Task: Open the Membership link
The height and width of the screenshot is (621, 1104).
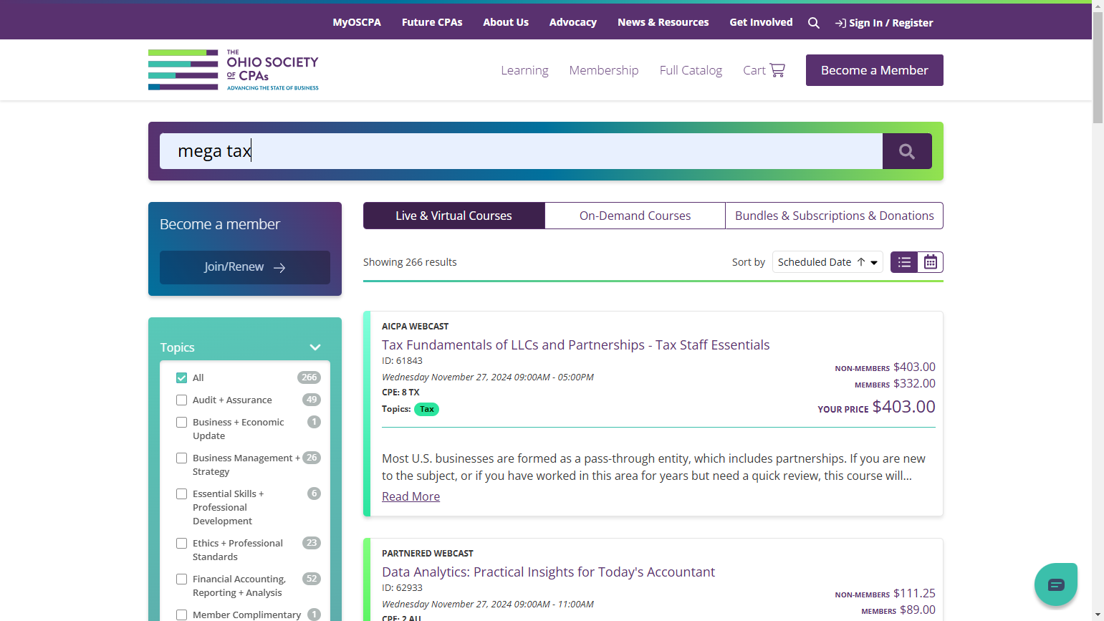Action: tap(604, 70)
